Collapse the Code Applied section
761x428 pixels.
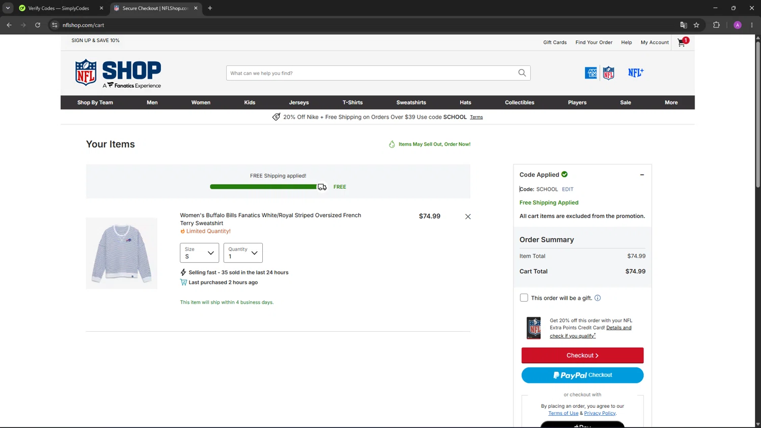[x=642, y=175]
